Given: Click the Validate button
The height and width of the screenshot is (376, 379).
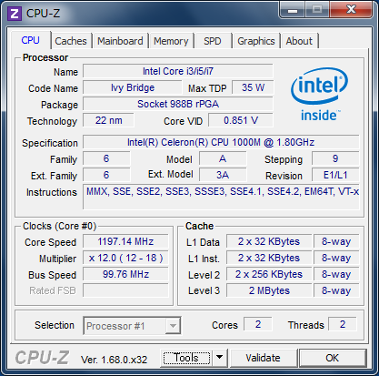Looking at the screenshot, I should tap(263, 358).
